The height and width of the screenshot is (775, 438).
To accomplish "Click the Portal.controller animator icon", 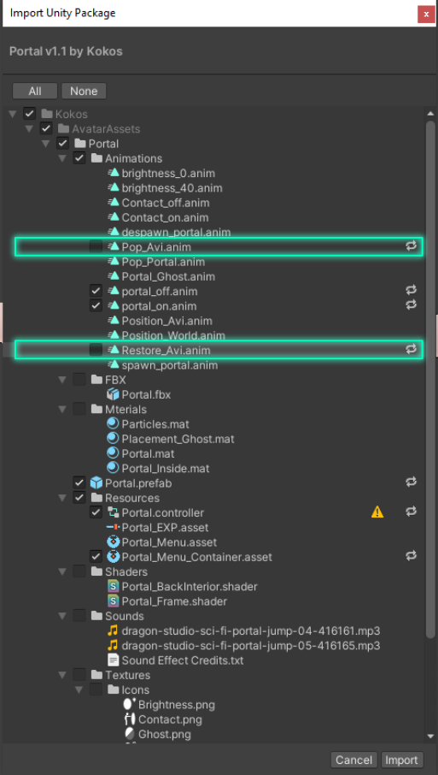I will point(113,512).
